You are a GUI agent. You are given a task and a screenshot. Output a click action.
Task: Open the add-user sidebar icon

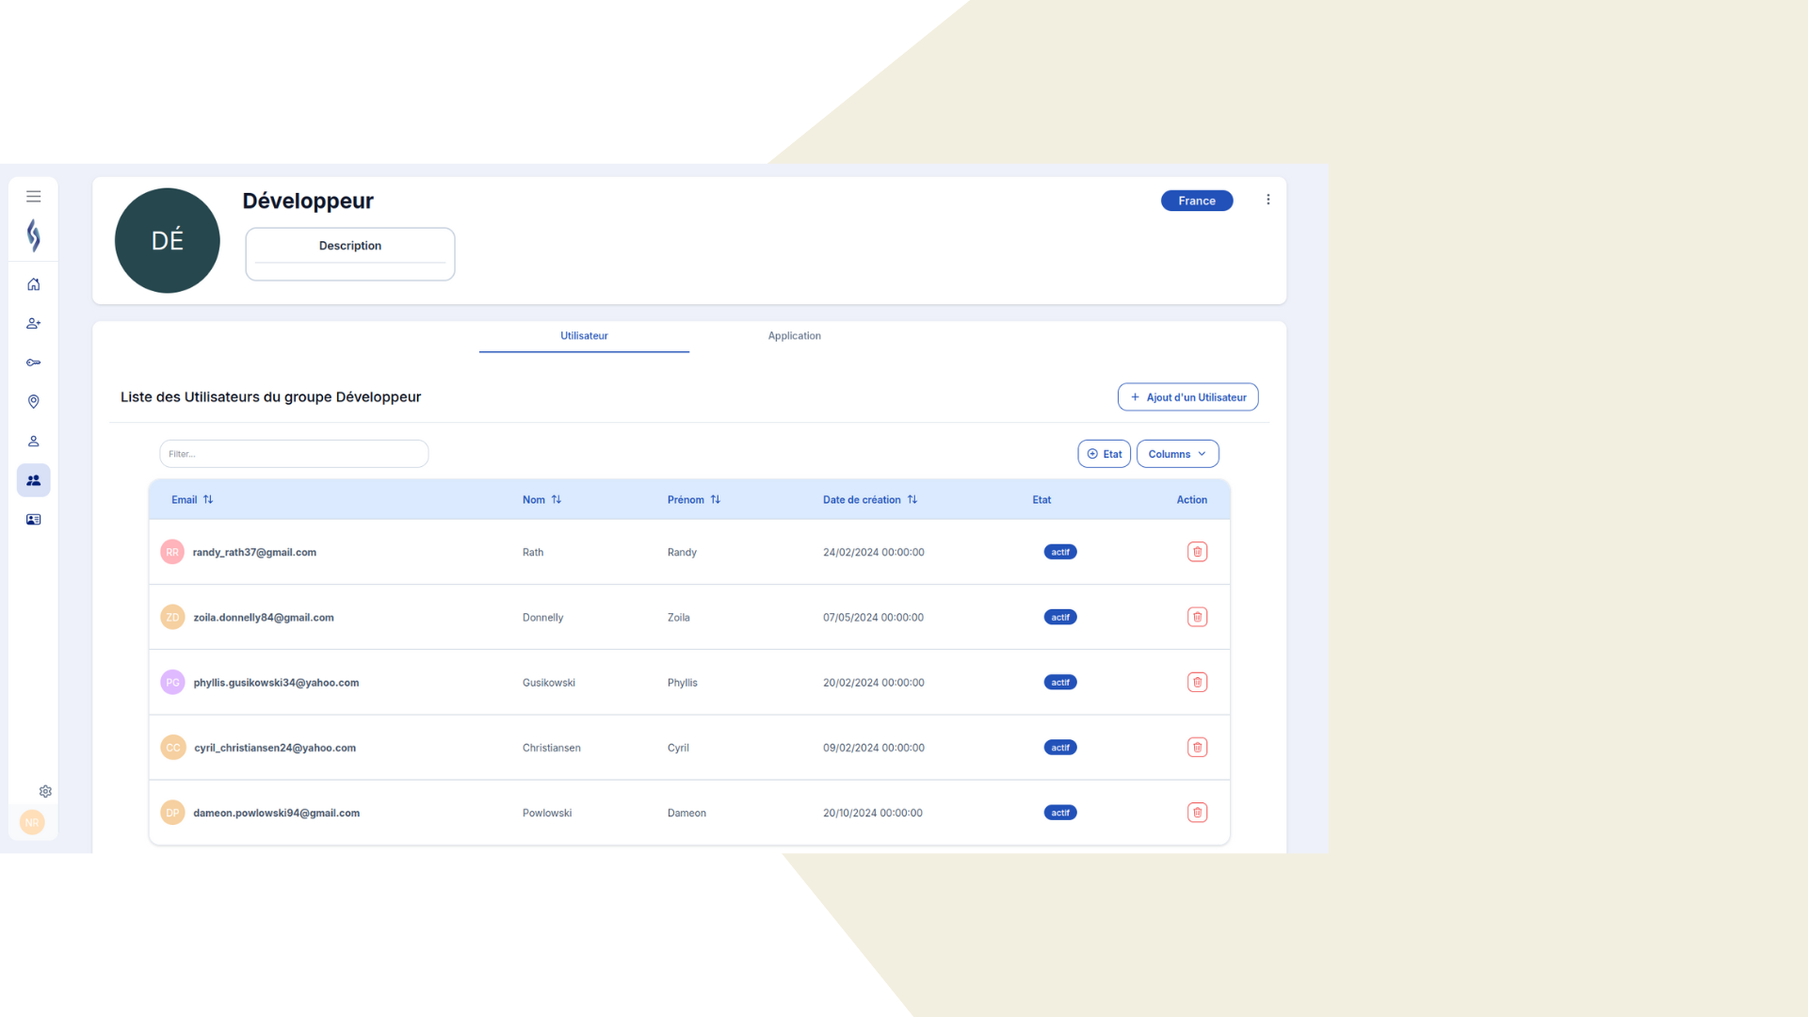point(33,323)
